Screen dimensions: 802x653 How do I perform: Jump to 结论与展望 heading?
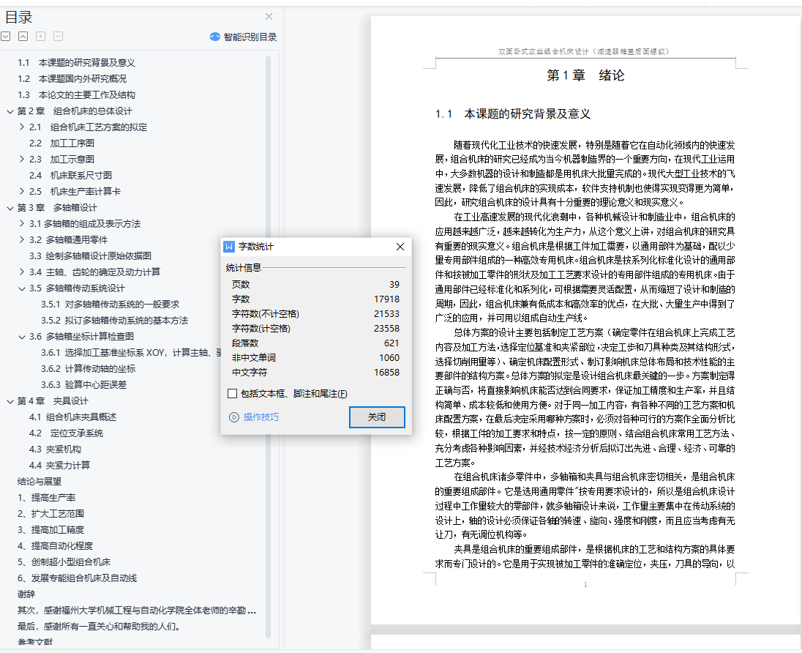click(x=40, y=482)
